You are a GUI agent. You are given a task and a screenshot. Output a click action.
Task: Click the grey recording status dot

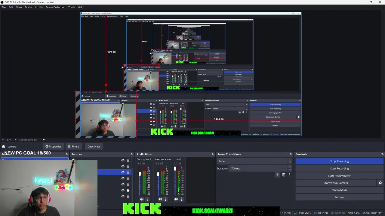point(332,213)
